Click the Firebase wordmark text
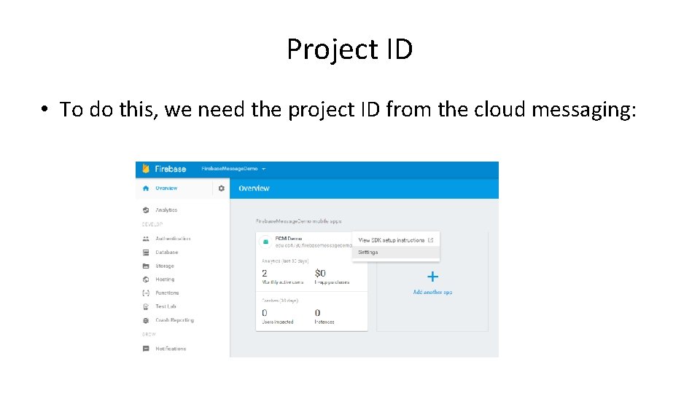The height and width of the screenshot is (393, 700). [171, 169]
